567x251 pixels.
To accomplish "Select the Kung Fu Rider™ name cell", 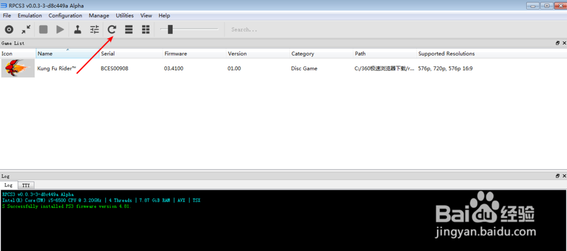I will [56, 68].
